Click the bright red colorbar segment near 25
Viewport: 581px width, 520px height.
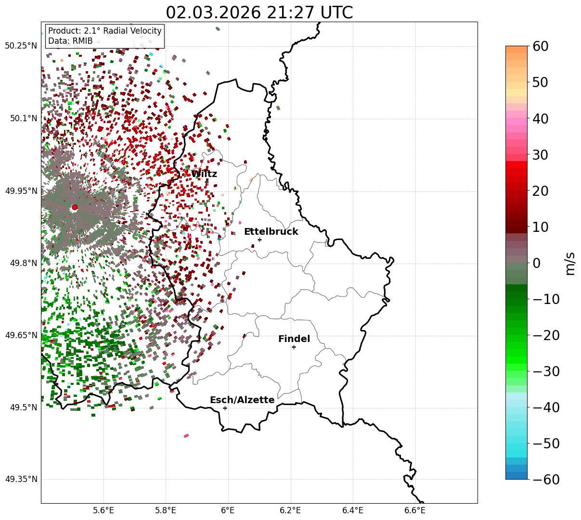[516, 172]
